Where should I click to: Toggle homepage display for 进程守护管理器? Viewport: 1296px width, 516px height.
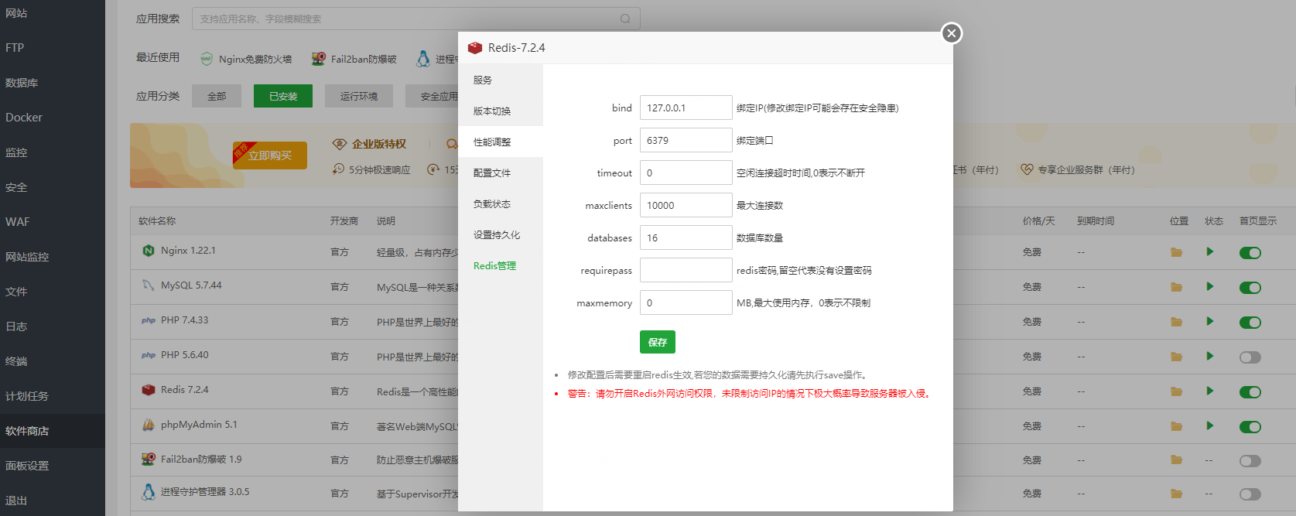pos(1250,494)
